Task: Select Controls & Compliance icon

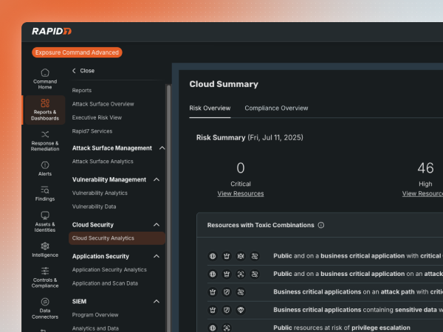Action: pos(45,276)
